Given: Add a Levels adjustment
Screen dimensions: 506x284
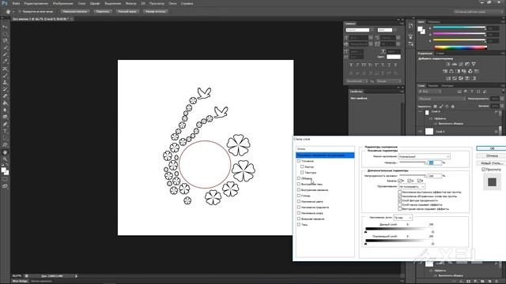Looking at the screenshot, I should tap(455, 64).
